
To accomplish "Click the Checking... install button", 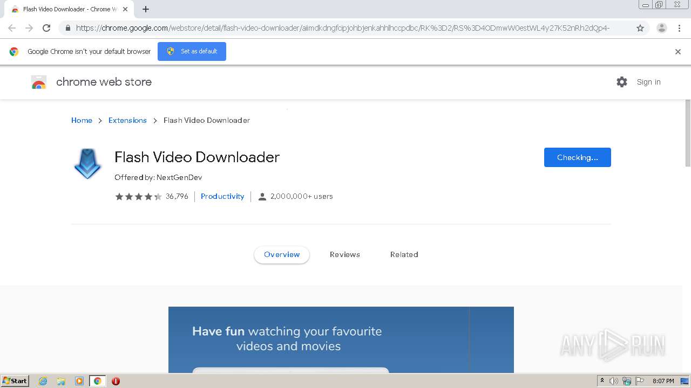I will coord(578,157).
